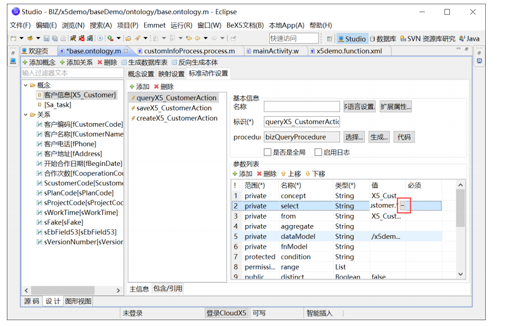Image resolution: width=509 pixels, height=327 pixels.
Task: Open the select parameter value browser
Action: [403, 205]
